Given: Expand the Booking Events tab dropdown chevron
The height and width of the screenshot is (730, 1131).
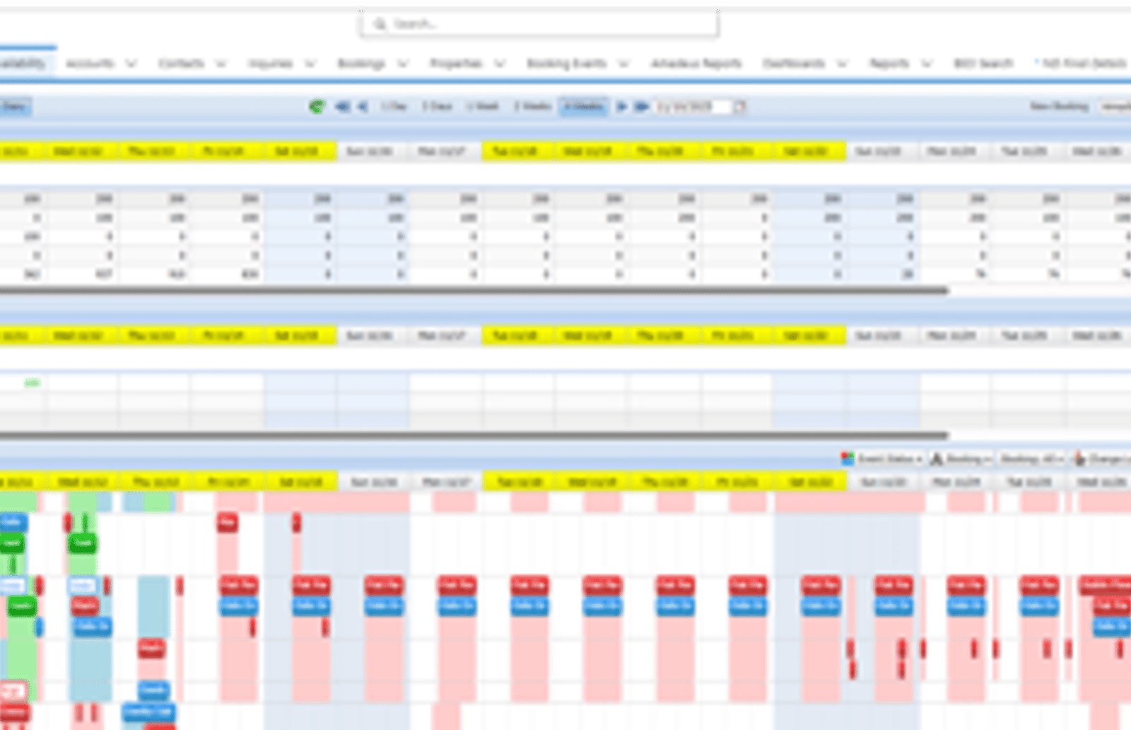Looking at the screenshot, I should click(623, 64).
